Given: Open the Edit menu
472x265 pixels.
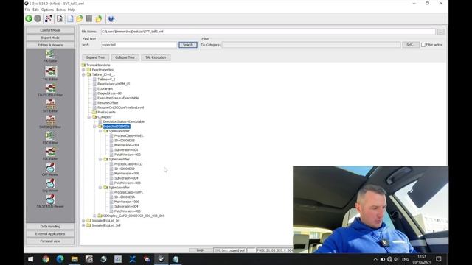Looking at the screenshot, I should 36,10.
